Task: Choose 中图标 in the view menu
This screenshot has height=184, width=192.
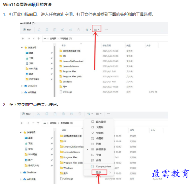Action: click(x=99, y=133)
